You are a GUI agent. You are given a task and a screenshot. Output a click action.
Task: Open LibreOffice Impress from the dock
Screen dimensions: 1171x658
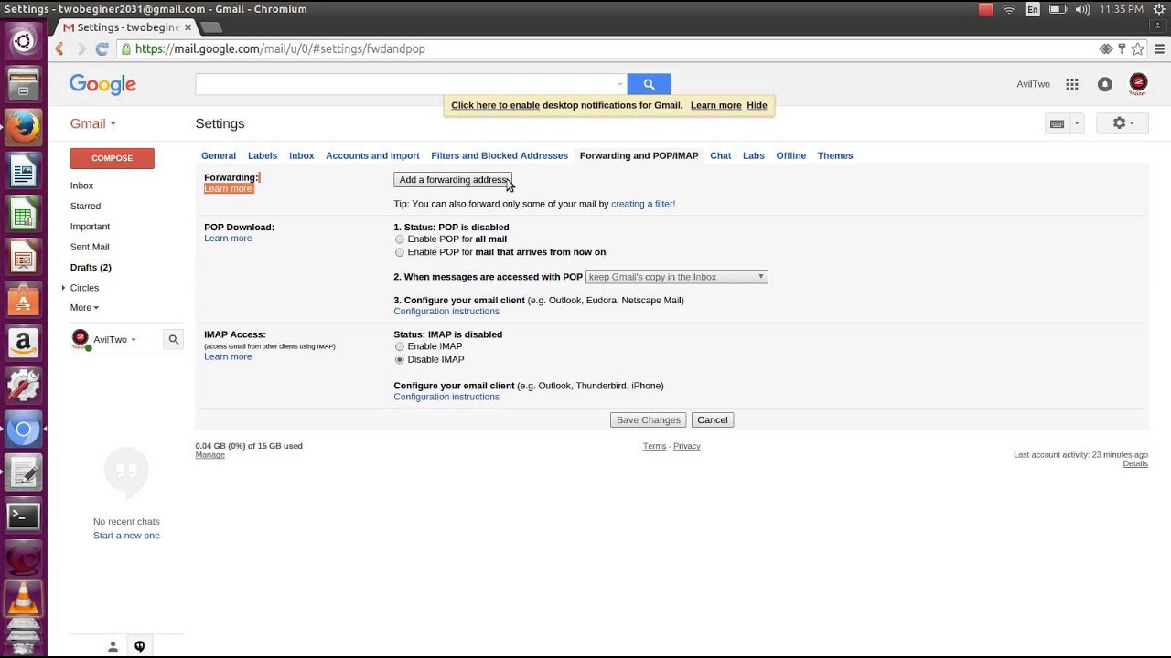coord(23,259)
